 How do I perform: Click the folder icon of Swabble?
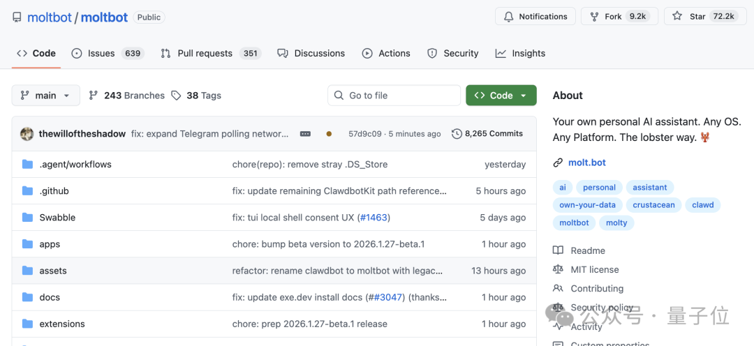(x=27, y=217)
